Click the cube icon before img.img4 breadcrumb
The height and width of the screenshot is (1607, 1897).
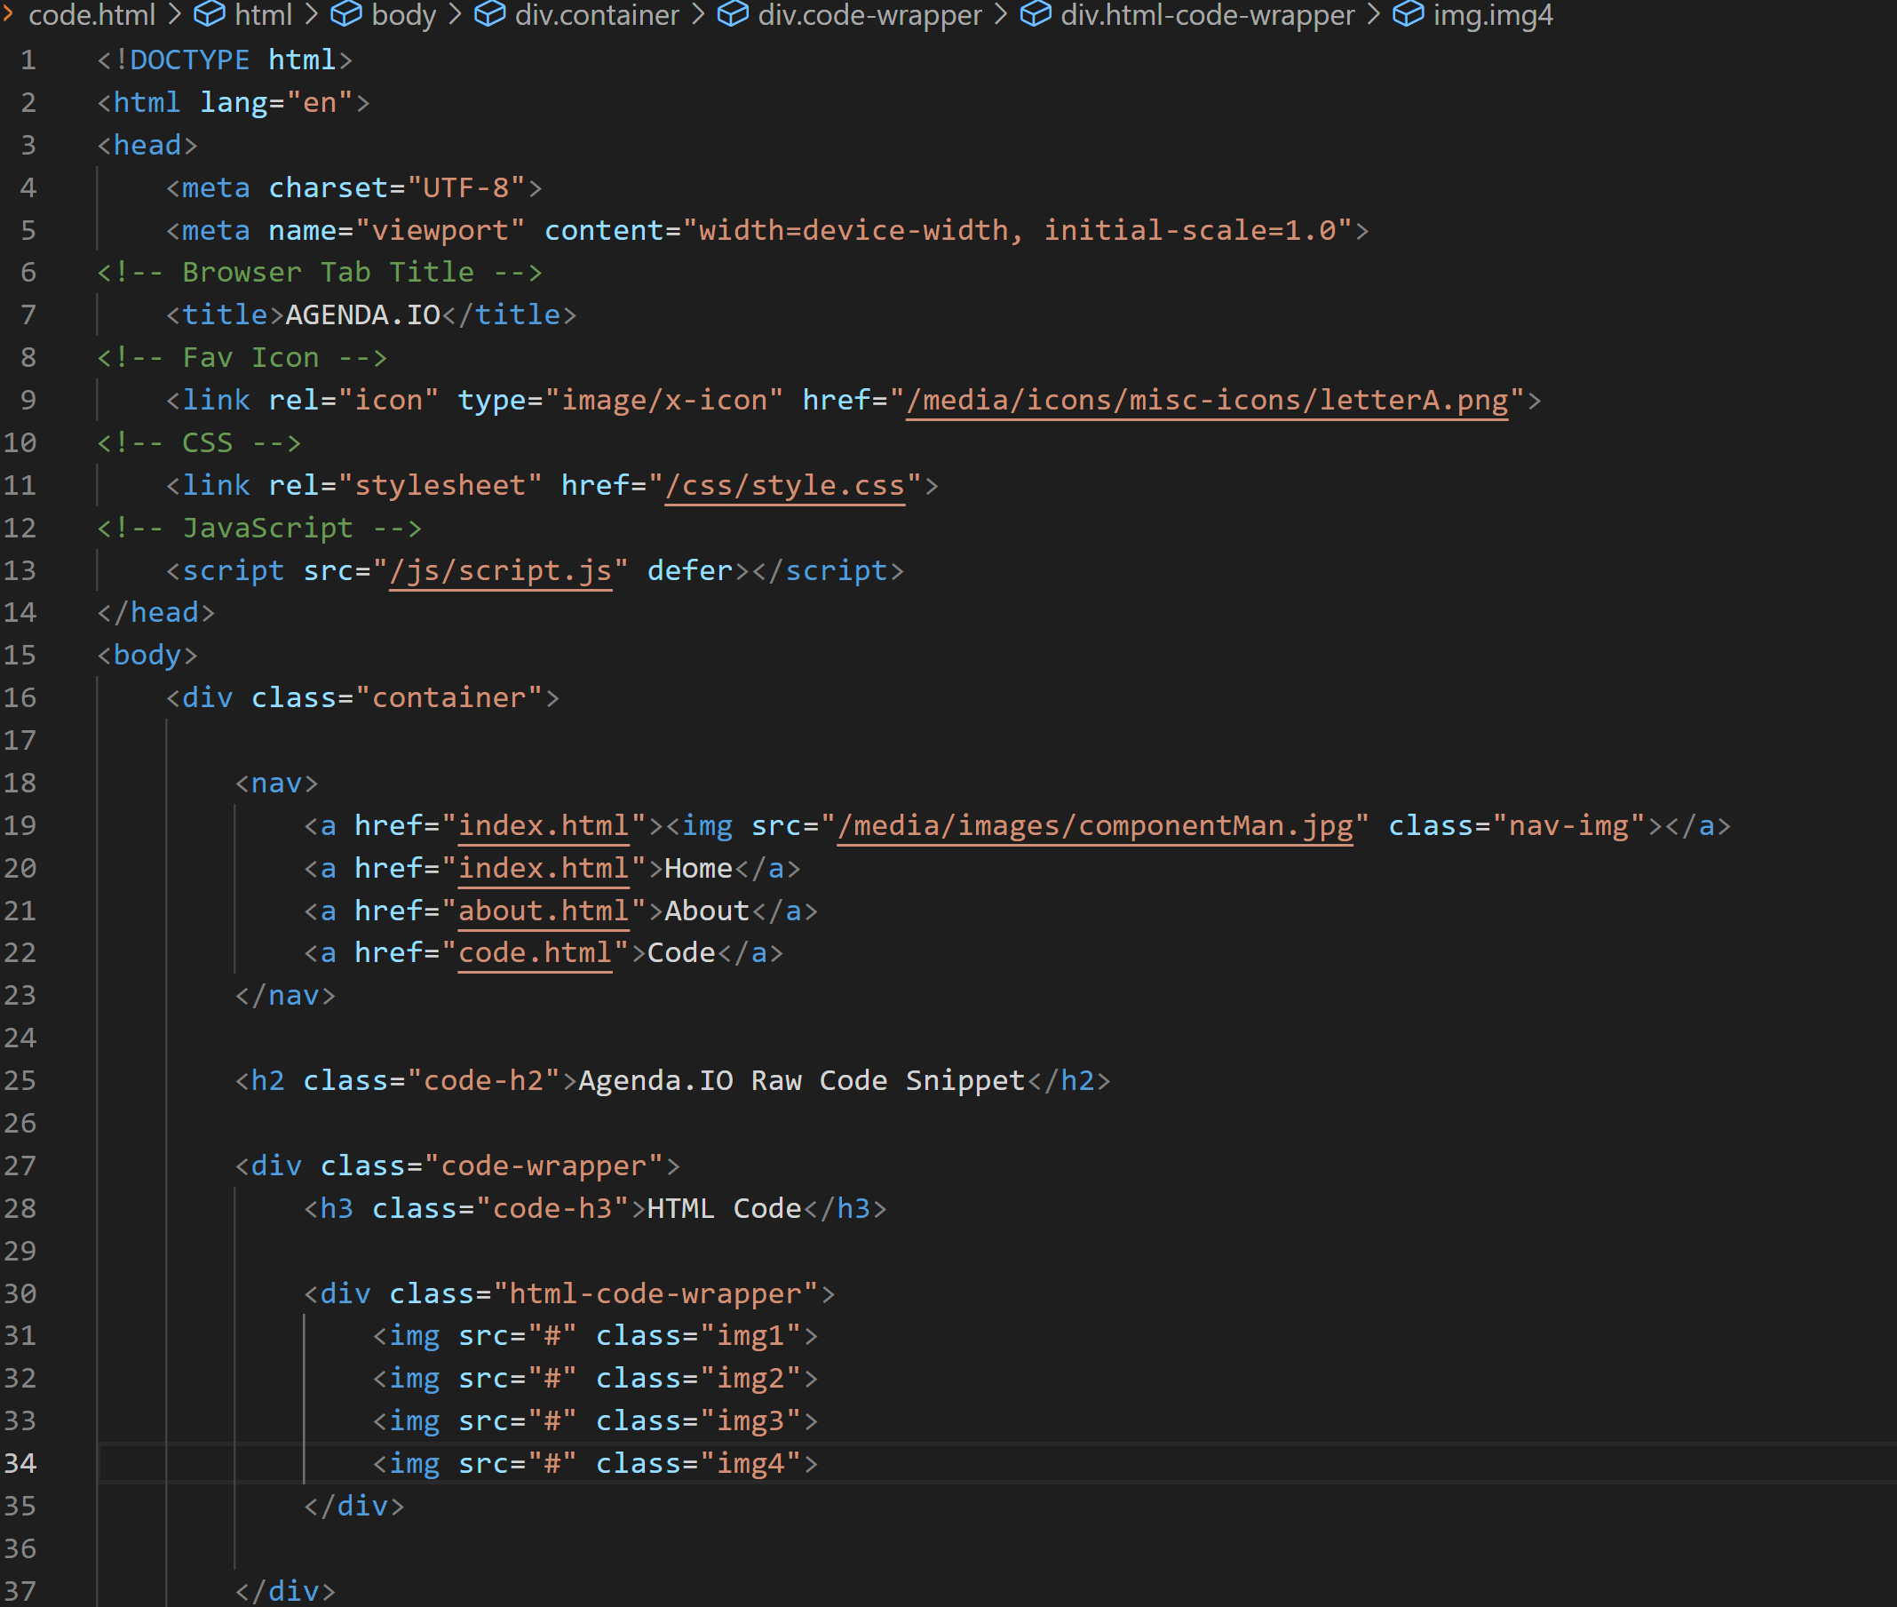pyautogui.click(x=1408, y=13)
